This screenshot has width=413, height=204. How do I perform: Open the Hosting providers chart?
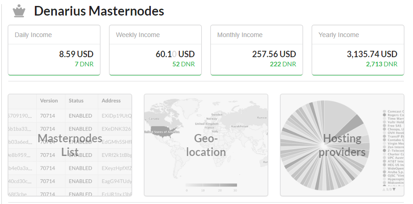[x=342, y=145]
